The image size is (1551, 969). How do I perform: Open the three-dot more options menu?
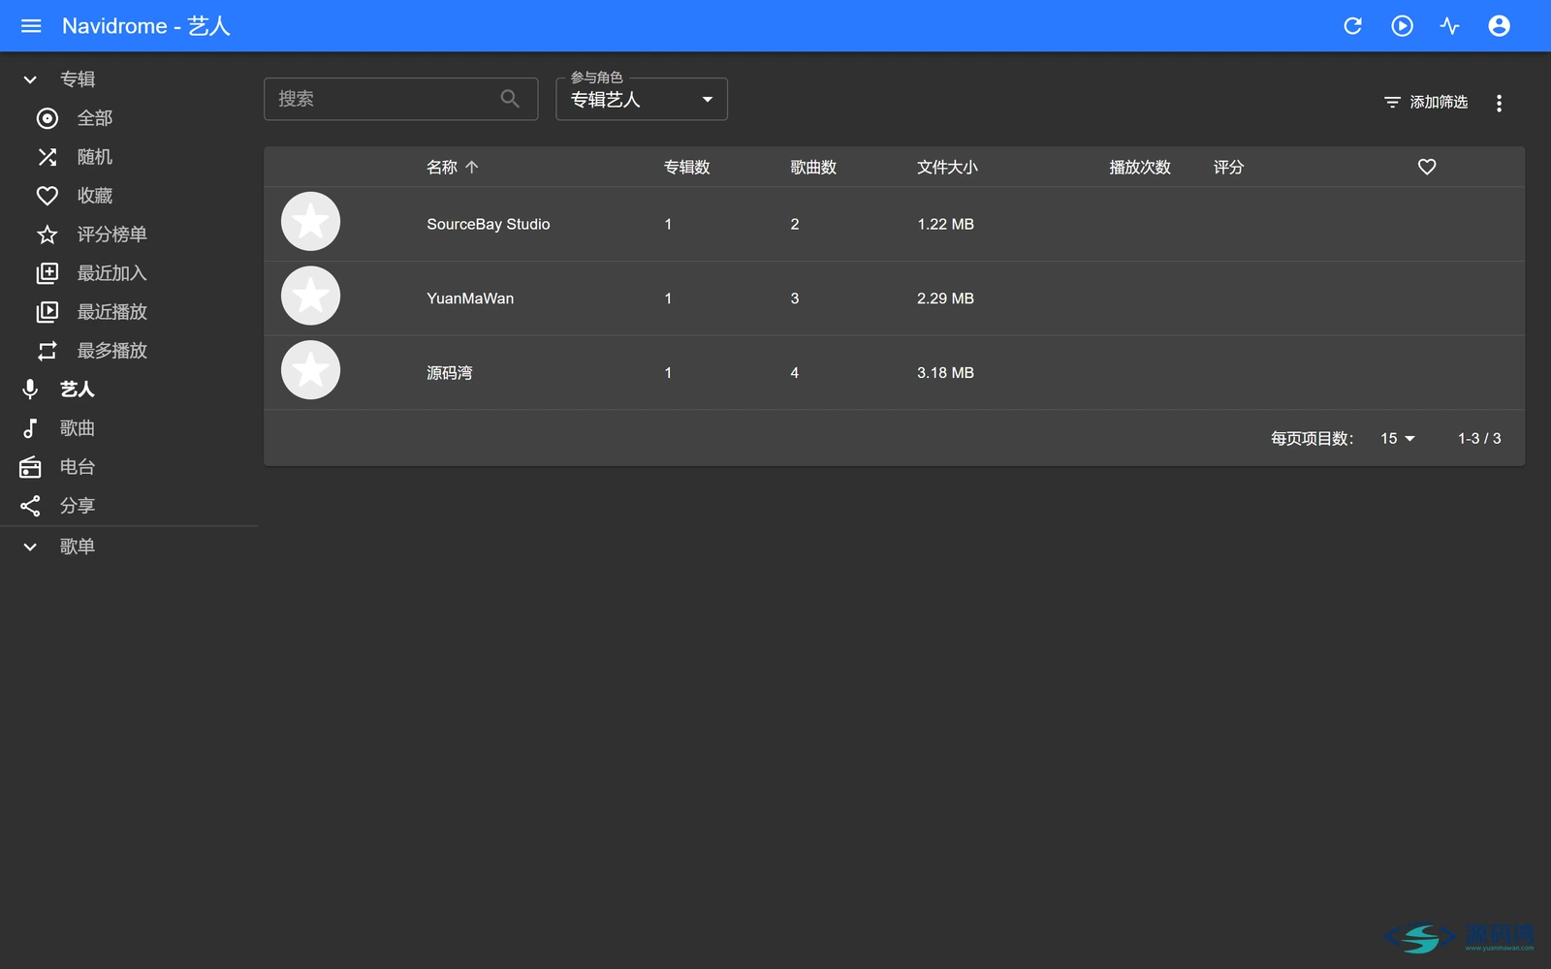point(1499,103)
